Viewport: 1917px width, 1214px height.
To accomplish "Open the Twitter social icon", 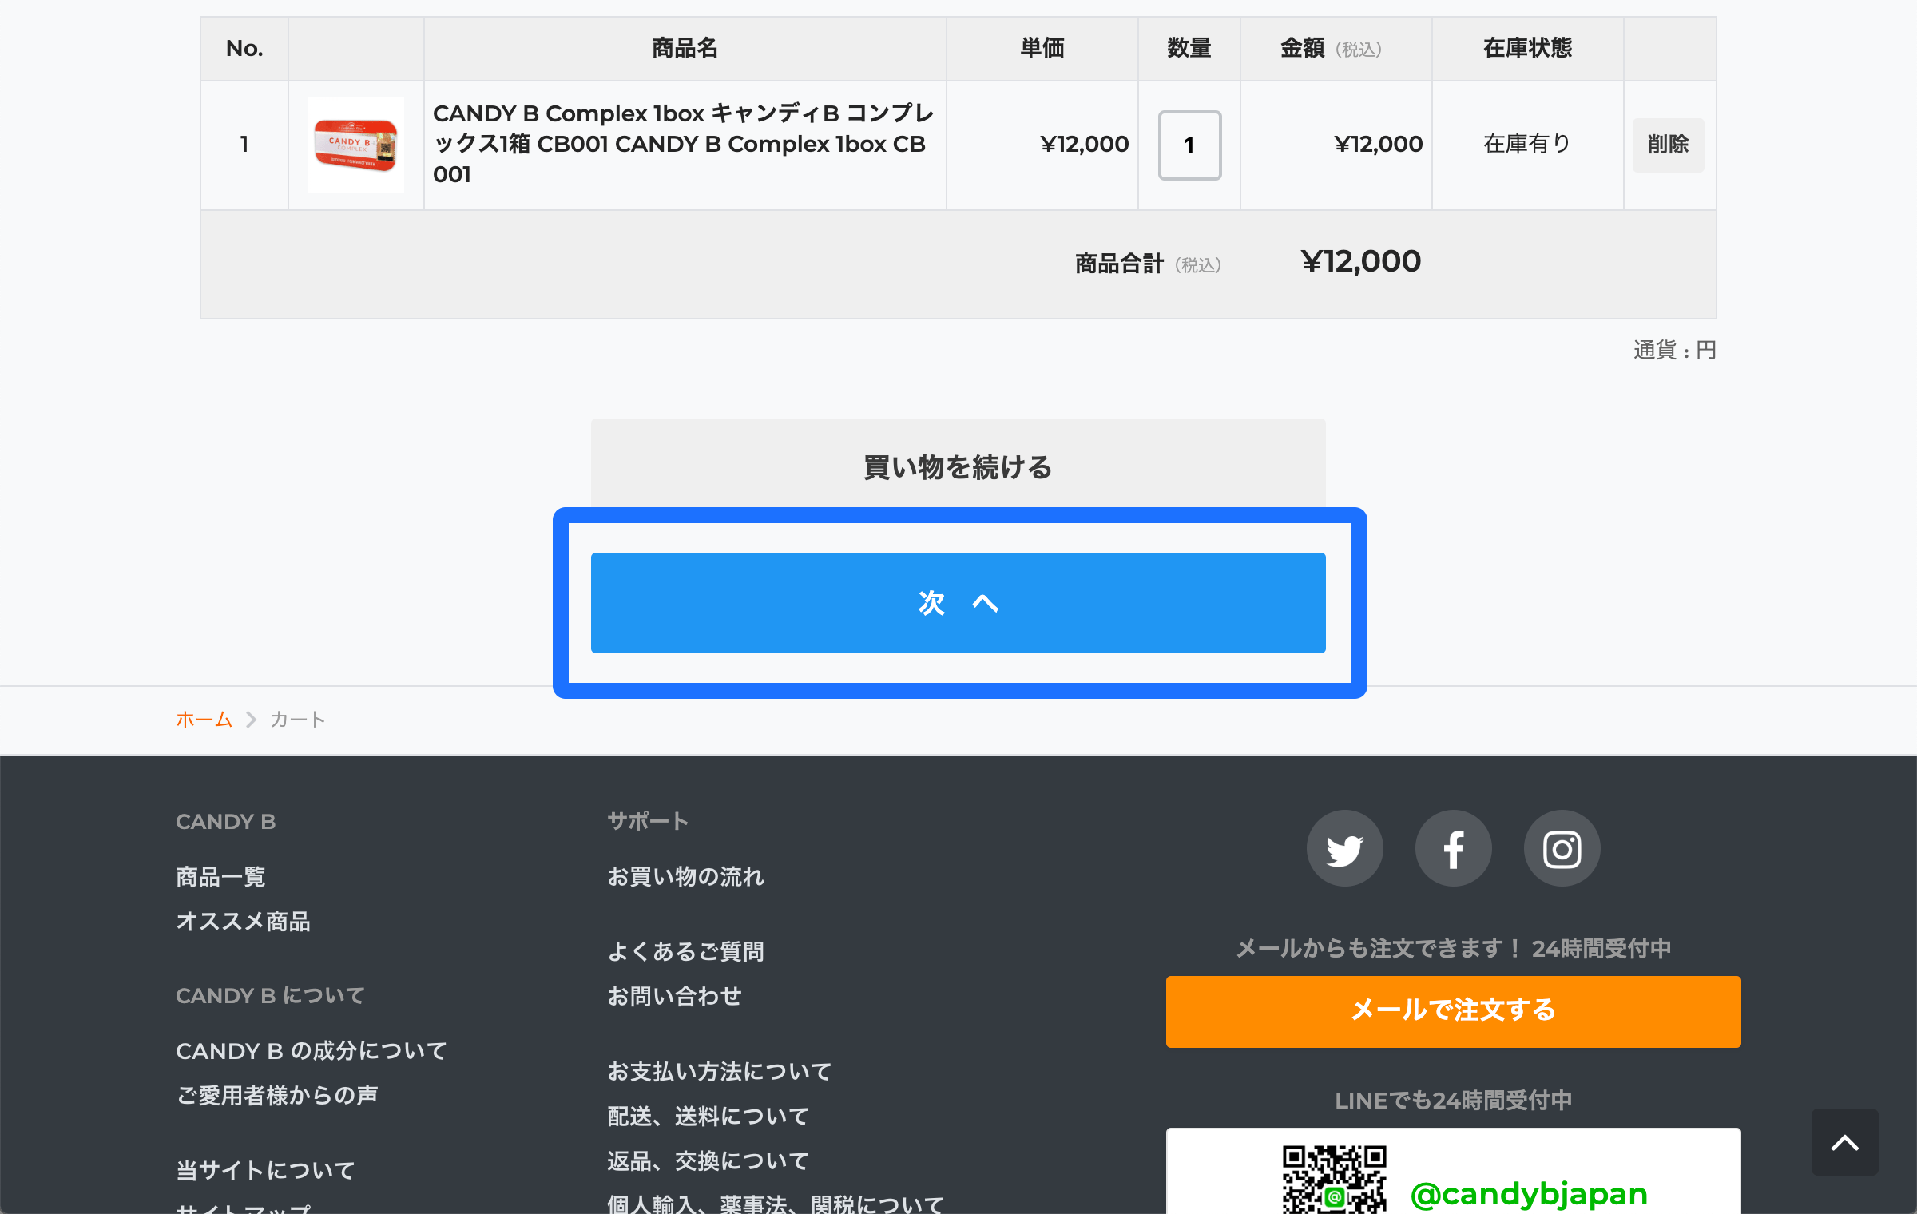I will pos(1344,849).
